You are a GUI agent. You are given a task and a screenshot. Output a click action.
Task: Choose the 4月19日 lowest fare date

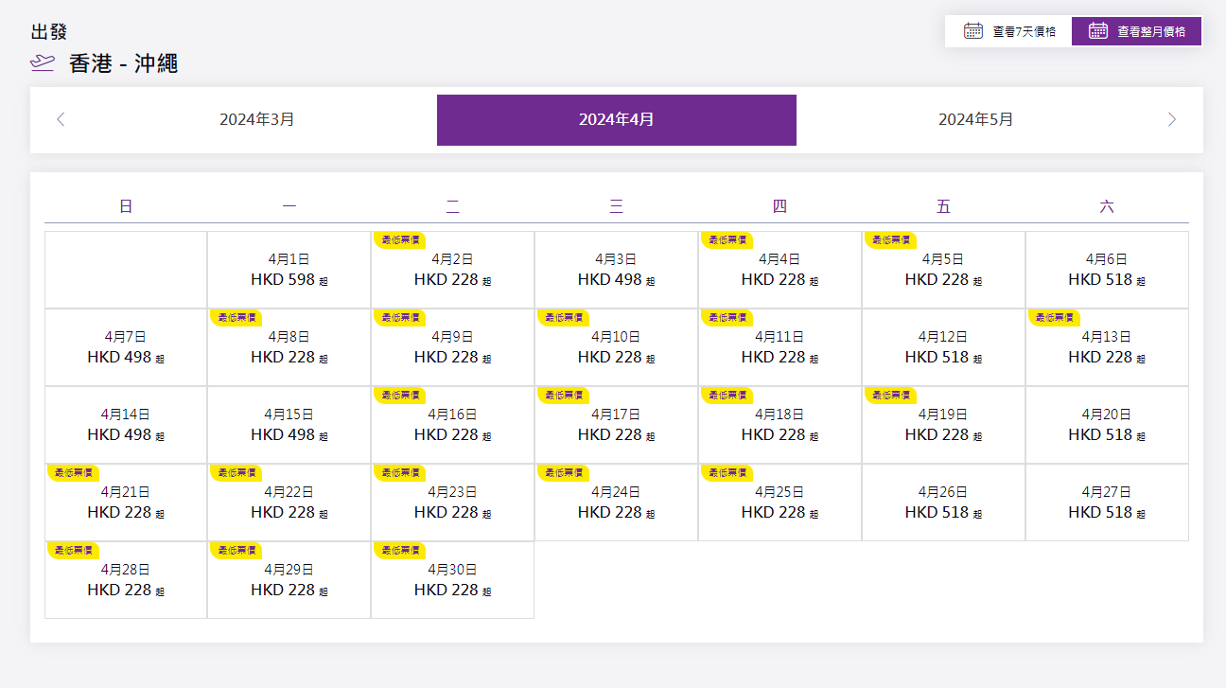tap(942, 426)
